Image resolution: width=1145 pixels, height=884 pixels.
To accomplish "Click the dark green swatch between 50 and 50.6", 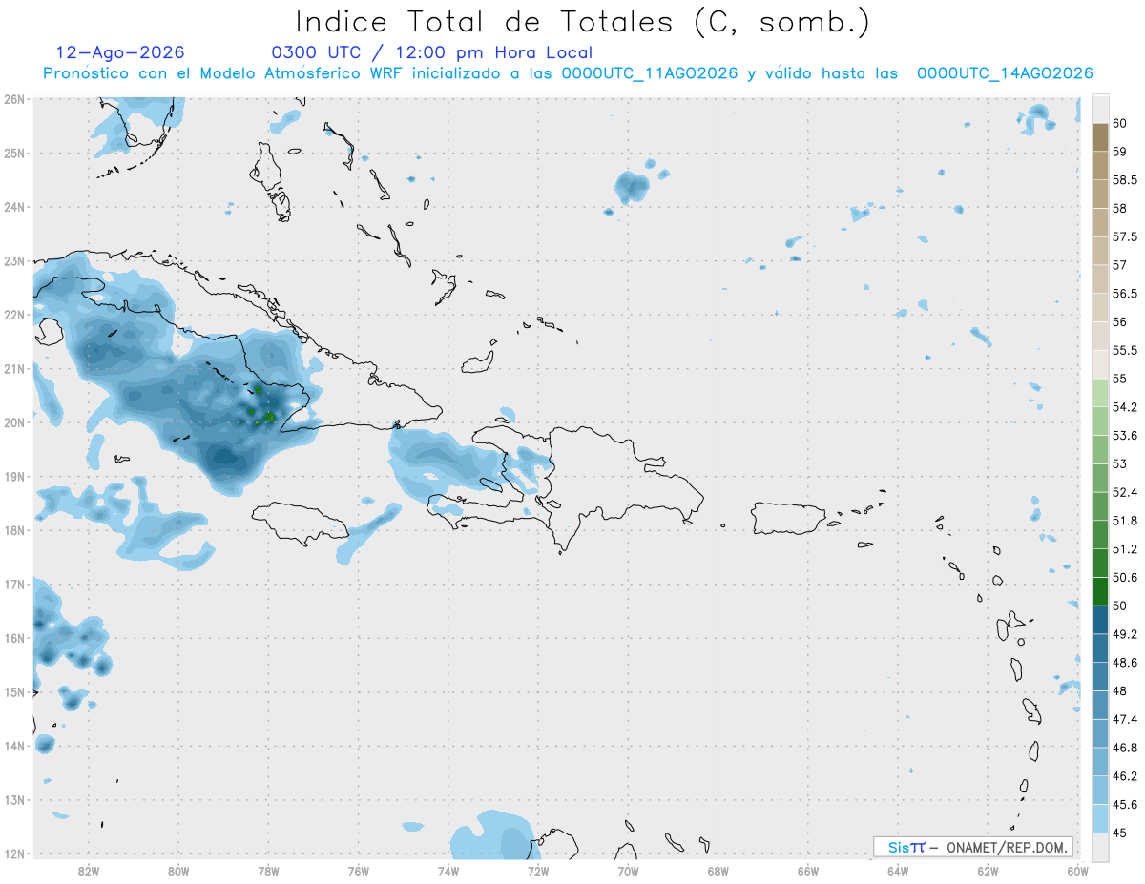I will click(1100, 591).
